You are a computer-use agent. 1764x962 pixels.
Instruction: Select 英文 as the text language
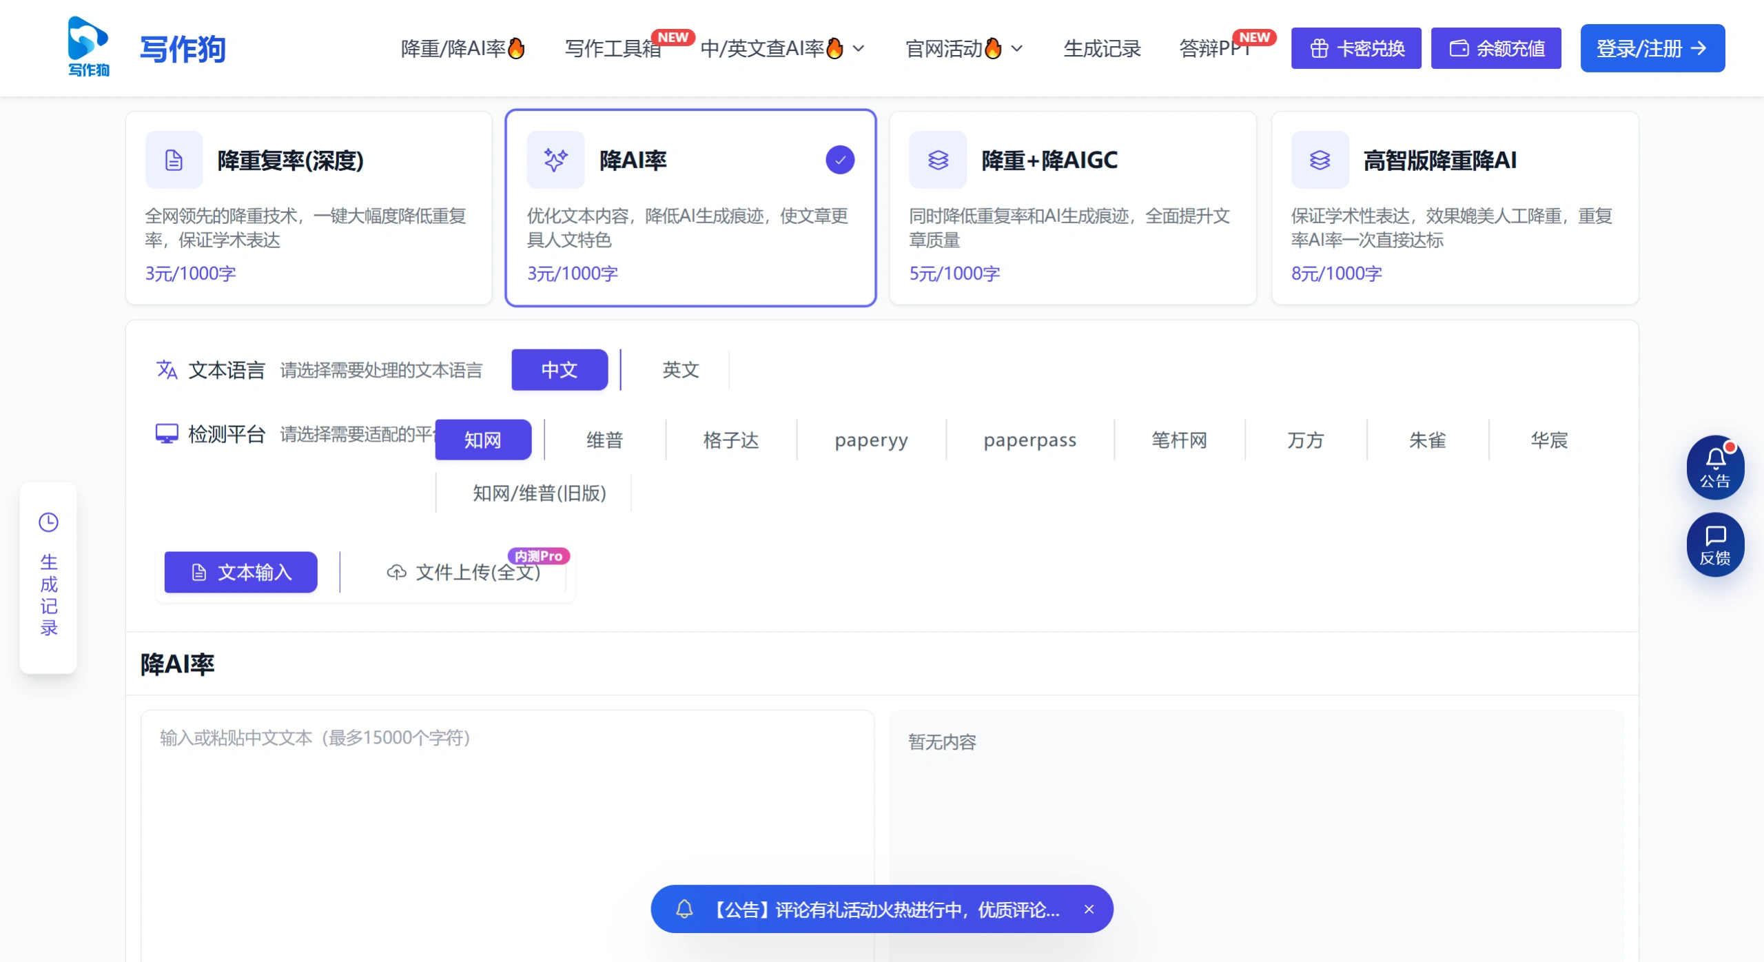681,370
